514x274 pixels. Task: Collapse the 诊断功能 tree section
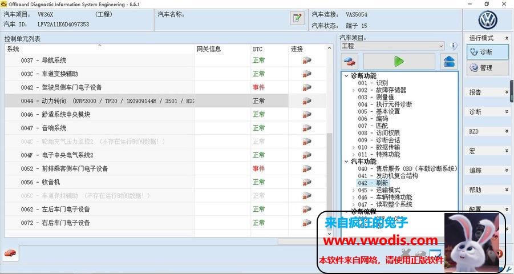point(346,76)
